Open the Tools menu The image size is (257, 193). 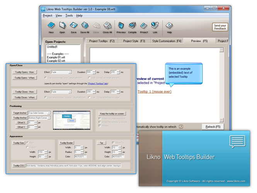(69, 16)
